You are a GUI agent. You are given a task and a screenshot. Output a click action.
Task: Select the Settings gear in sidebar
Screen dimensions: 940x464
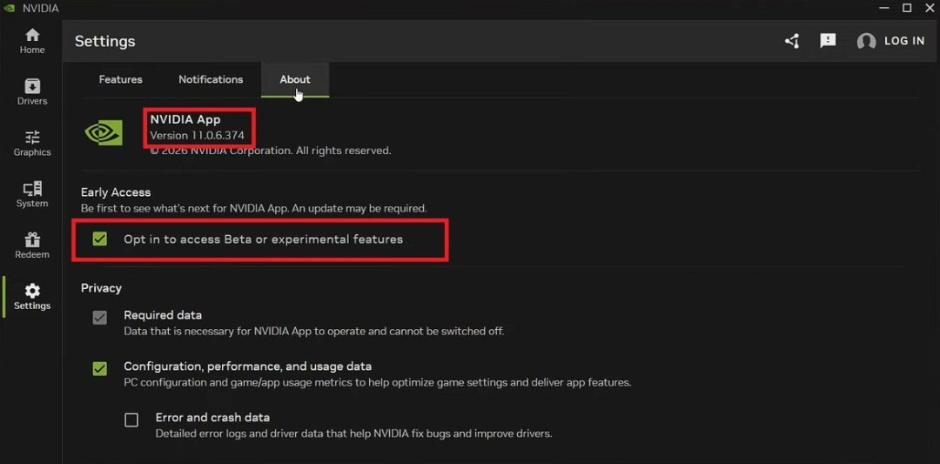pyautogui.click(x=32, y=297)
